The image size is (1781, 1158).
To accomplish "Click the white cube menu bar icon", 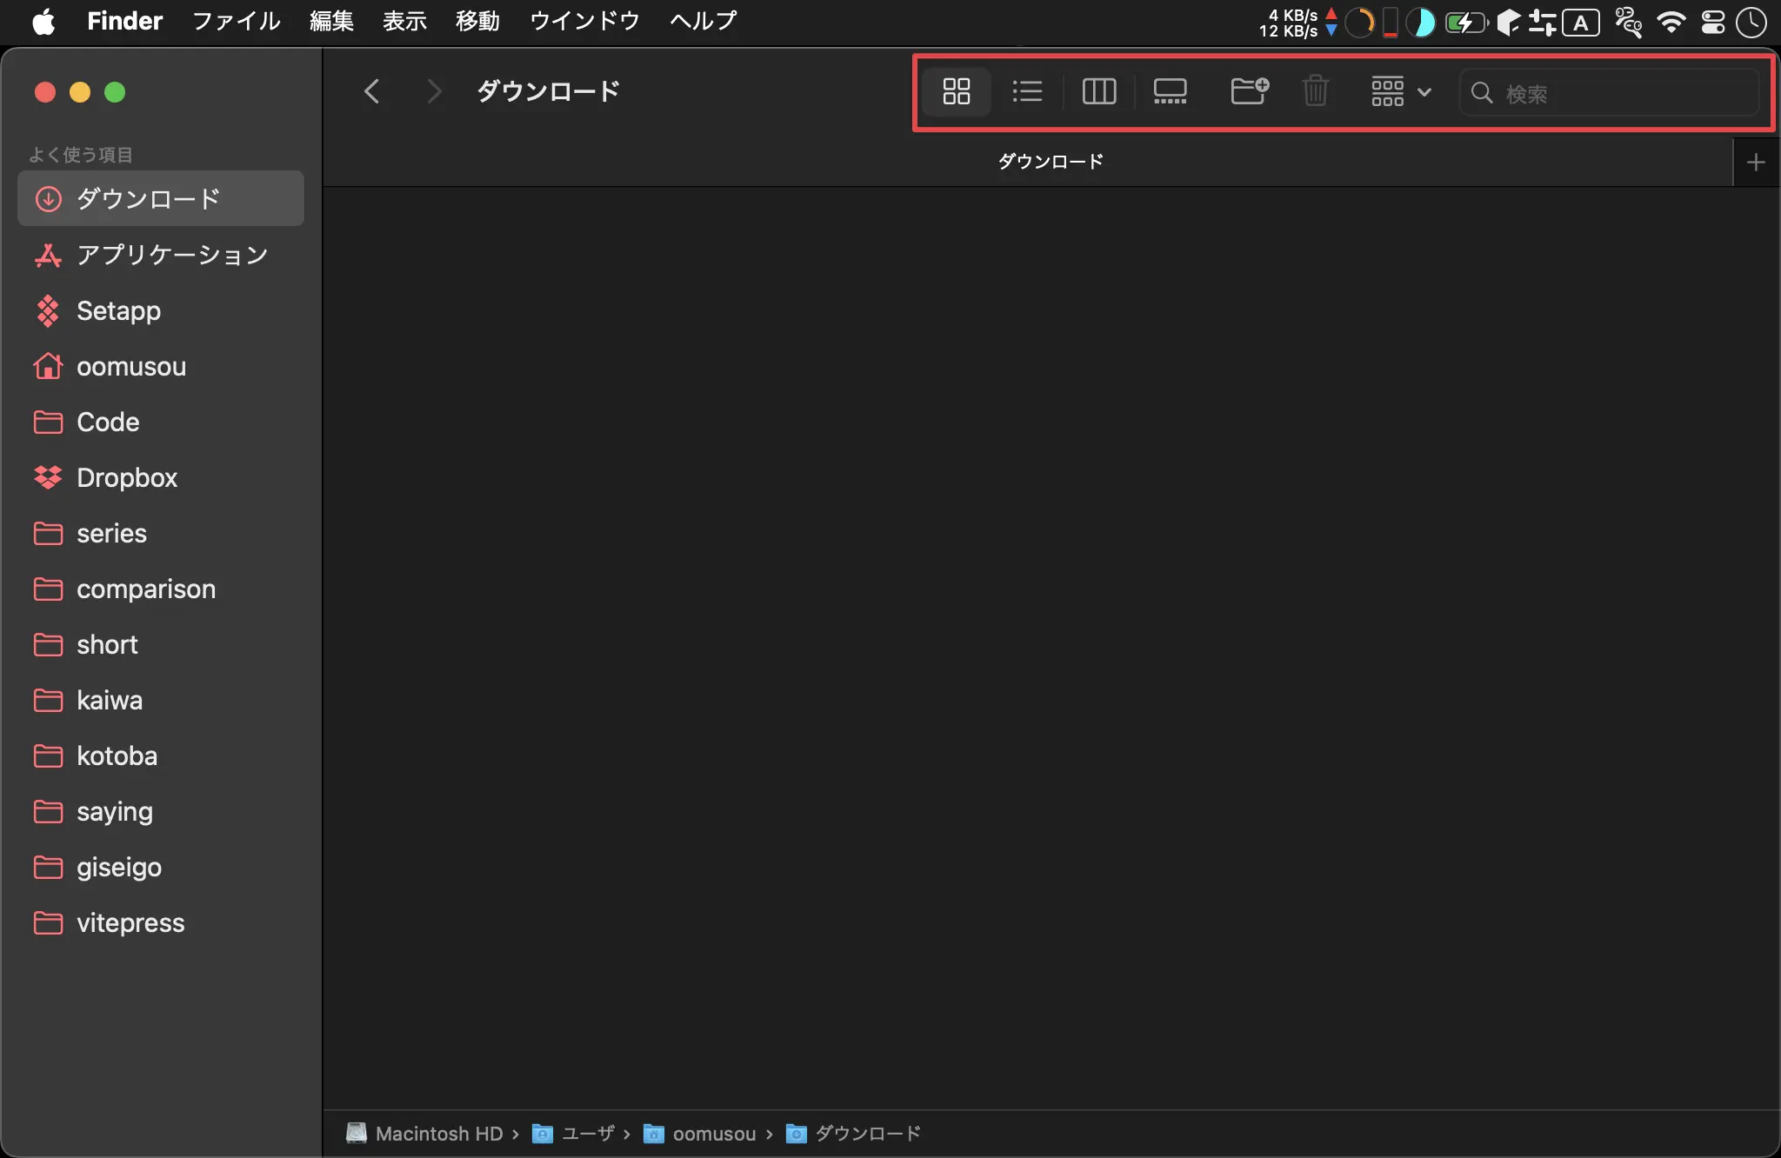I will (x=1508, y=23).
